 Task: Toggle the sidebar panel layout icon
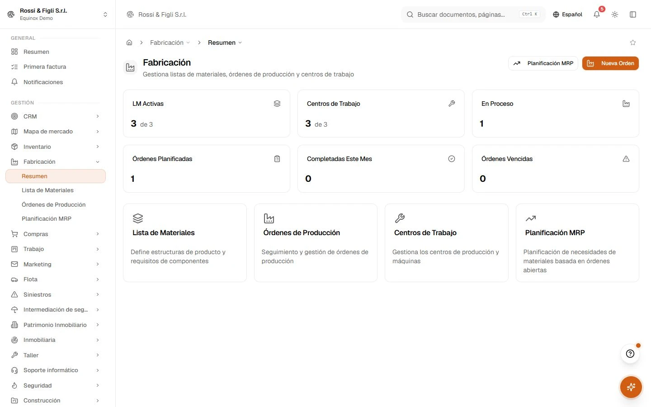pos(633,14)
